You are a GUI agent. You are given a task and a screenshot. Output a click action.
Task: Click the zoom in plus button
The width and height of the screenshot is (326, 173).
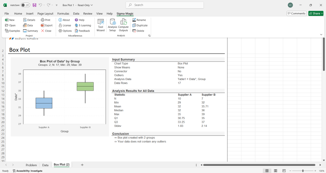(x=315, y=171)
